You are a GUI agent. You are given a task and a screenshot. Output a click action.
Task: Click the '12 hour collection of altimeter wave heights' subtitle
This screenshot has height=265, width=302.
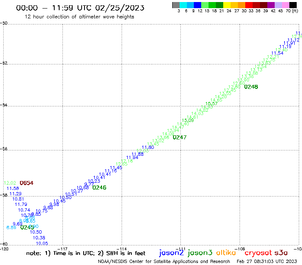[79, 17]
